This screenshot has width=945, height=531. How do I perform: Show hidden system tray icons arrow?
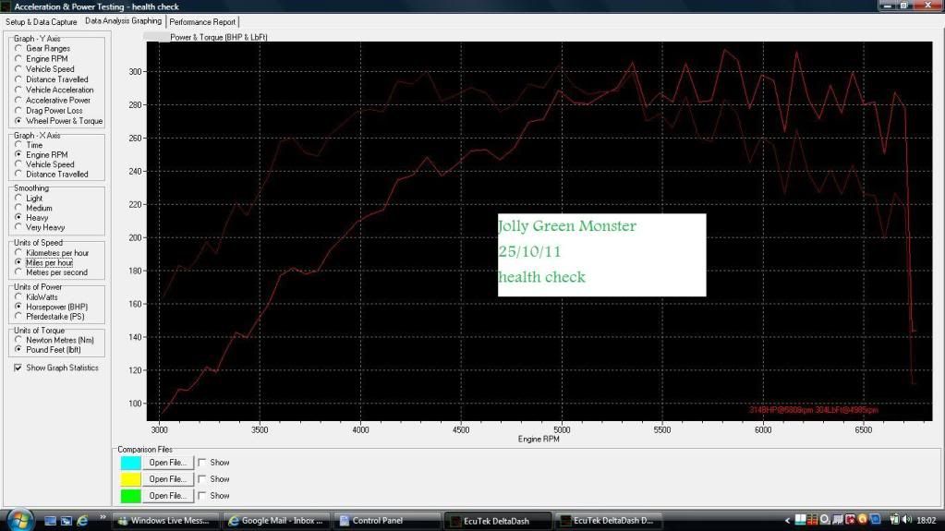tap(788, 521)
